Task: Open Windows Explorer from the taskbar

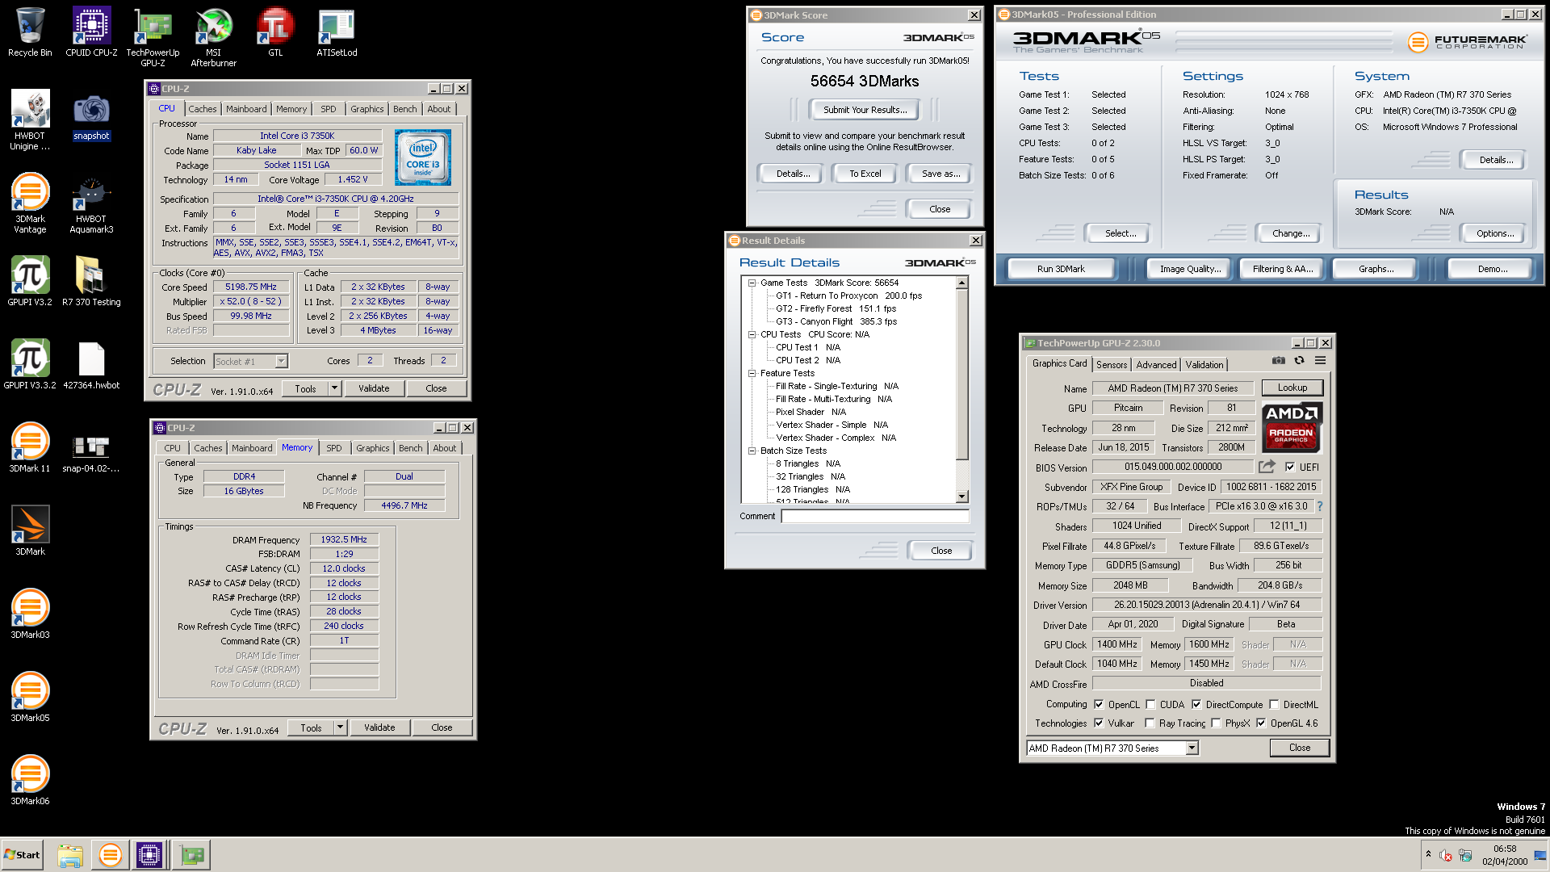Action: tap(70, 855)
